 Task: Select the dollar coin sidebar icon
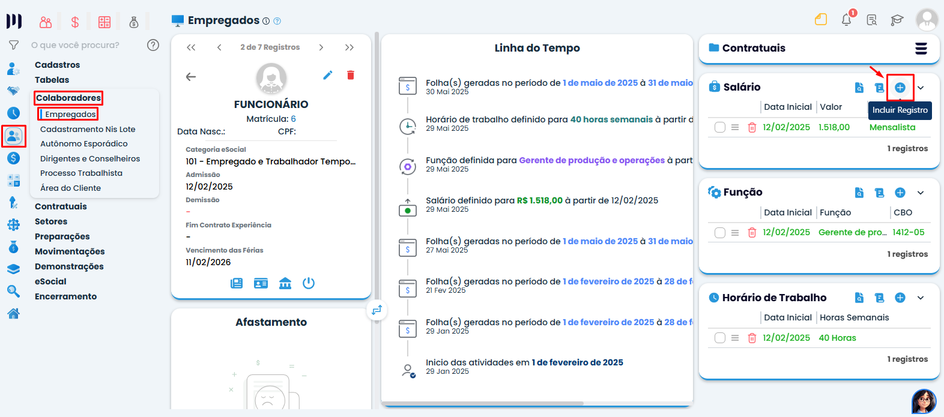coord(13,158)
